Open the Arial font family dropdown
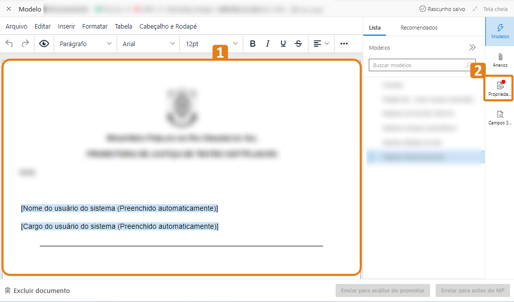This screenshot has width=514, height=302. pyautogui.click(x=148, y=44)
